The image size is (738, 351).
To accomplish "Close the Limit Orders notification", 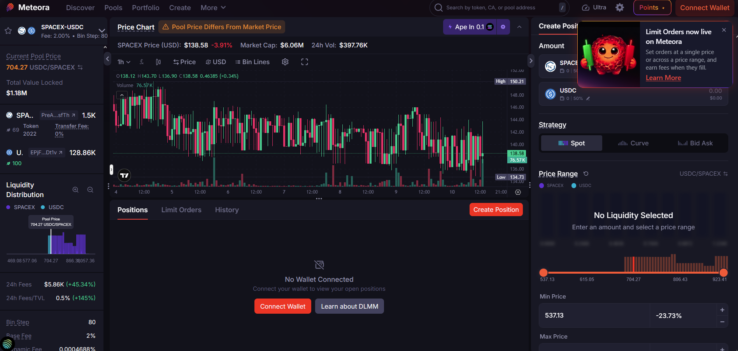I will [x=724, y=30].
